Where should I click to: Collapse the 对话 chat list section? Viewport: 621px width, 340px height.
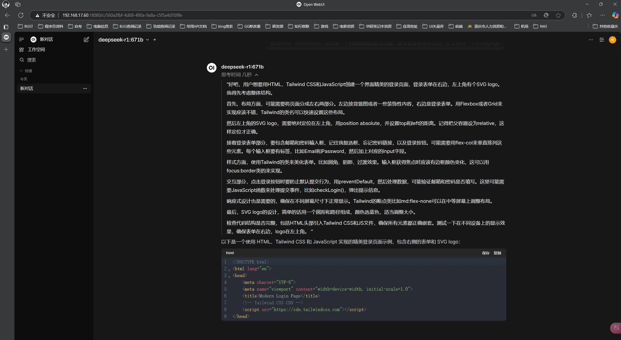click(26, 71)
